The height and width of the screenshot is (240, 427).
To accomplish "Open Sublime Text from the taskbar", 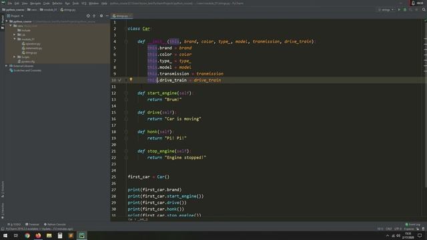I will pyautogui.click(x=71, y=235).
